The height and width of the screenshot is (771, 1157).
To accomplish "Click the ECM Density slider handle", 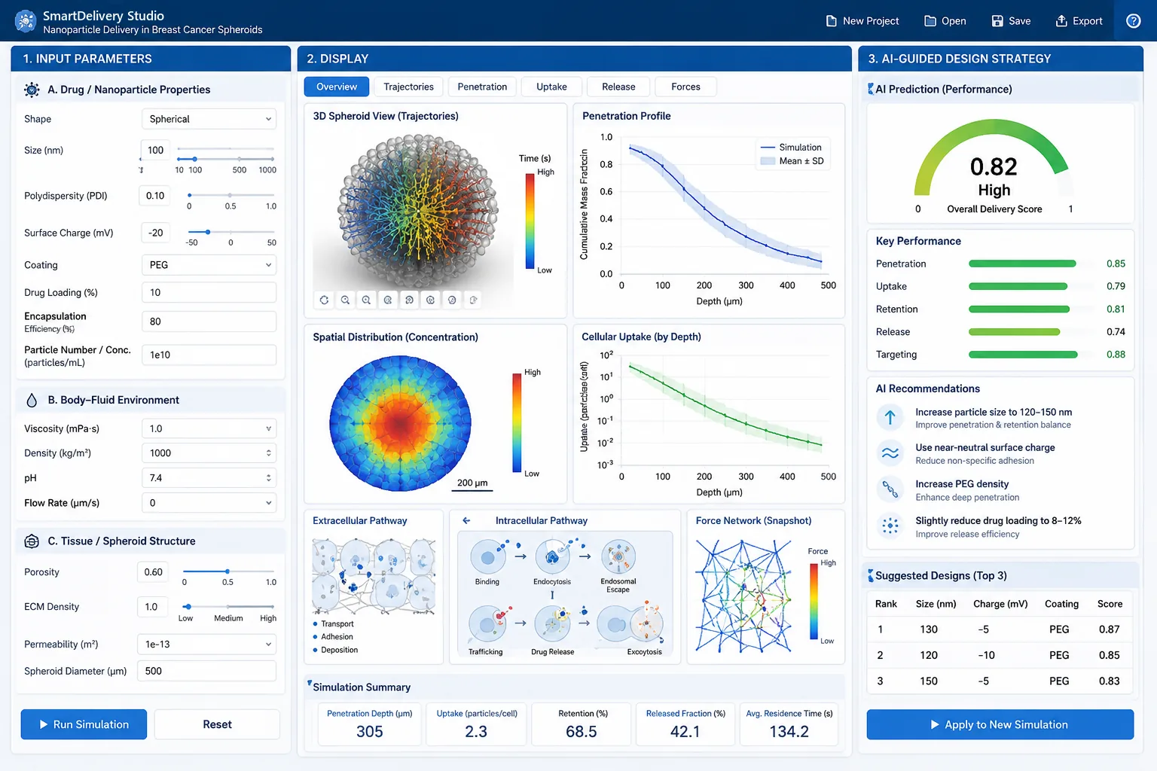I will click(187, 606).
